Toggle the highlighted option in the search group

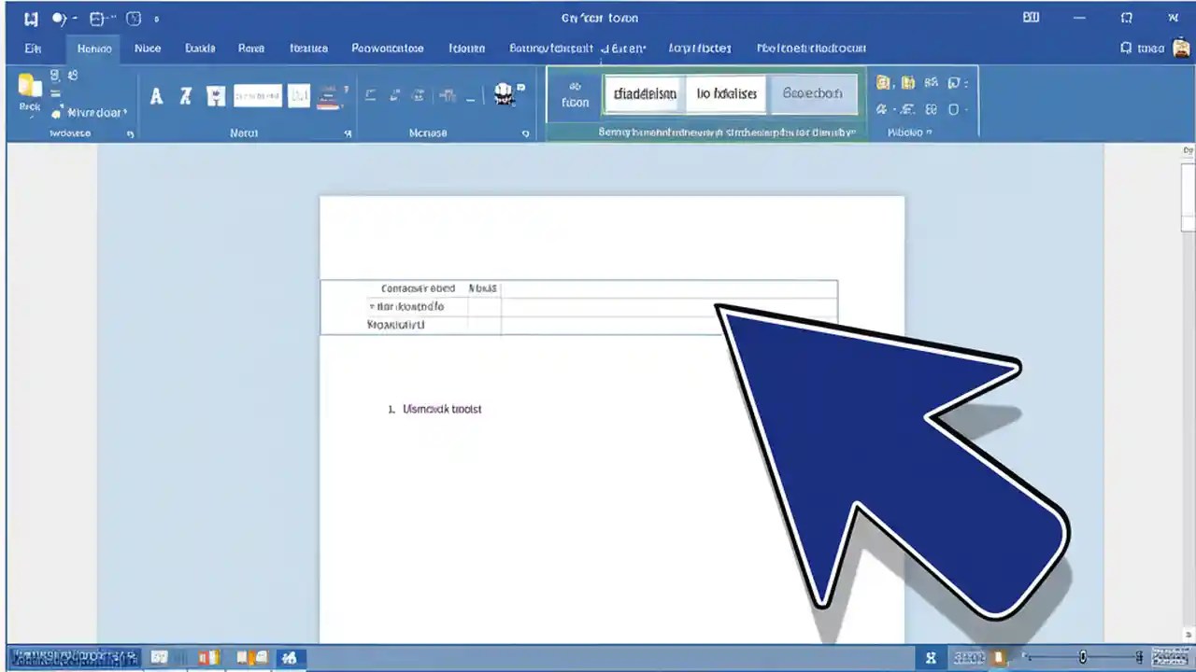click(644, 93)
